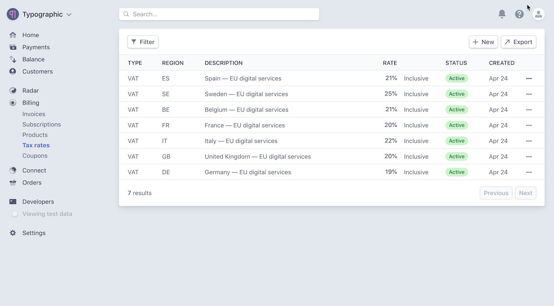Toggle the Viewing test data switch
Viewport: 554px width, 306px height.
pos(13,214)
